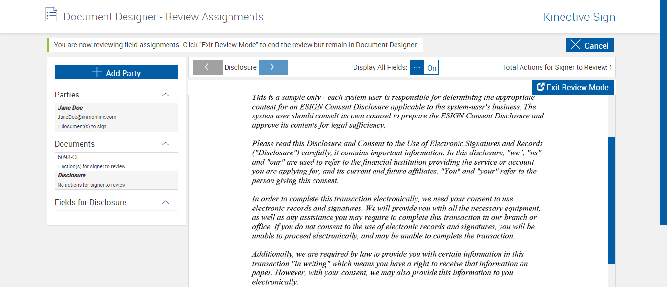Screen dimensions: 667x287
Task: Select party Jane Doe
Action: click(x=116, y=117)
